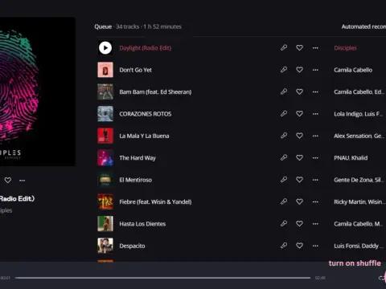Open Bam Bam album cover thumbnail
The height and width of the screenshot is (289, 386).
[105, 92]
